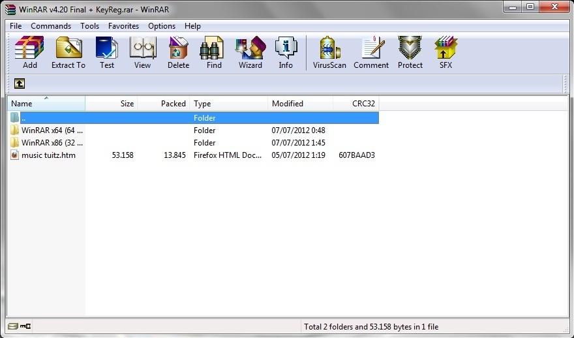Image resolution: width=574 pixels, height=338 pixels.
Task: Maximize the WinRAR window
Action: pos(530,7)
